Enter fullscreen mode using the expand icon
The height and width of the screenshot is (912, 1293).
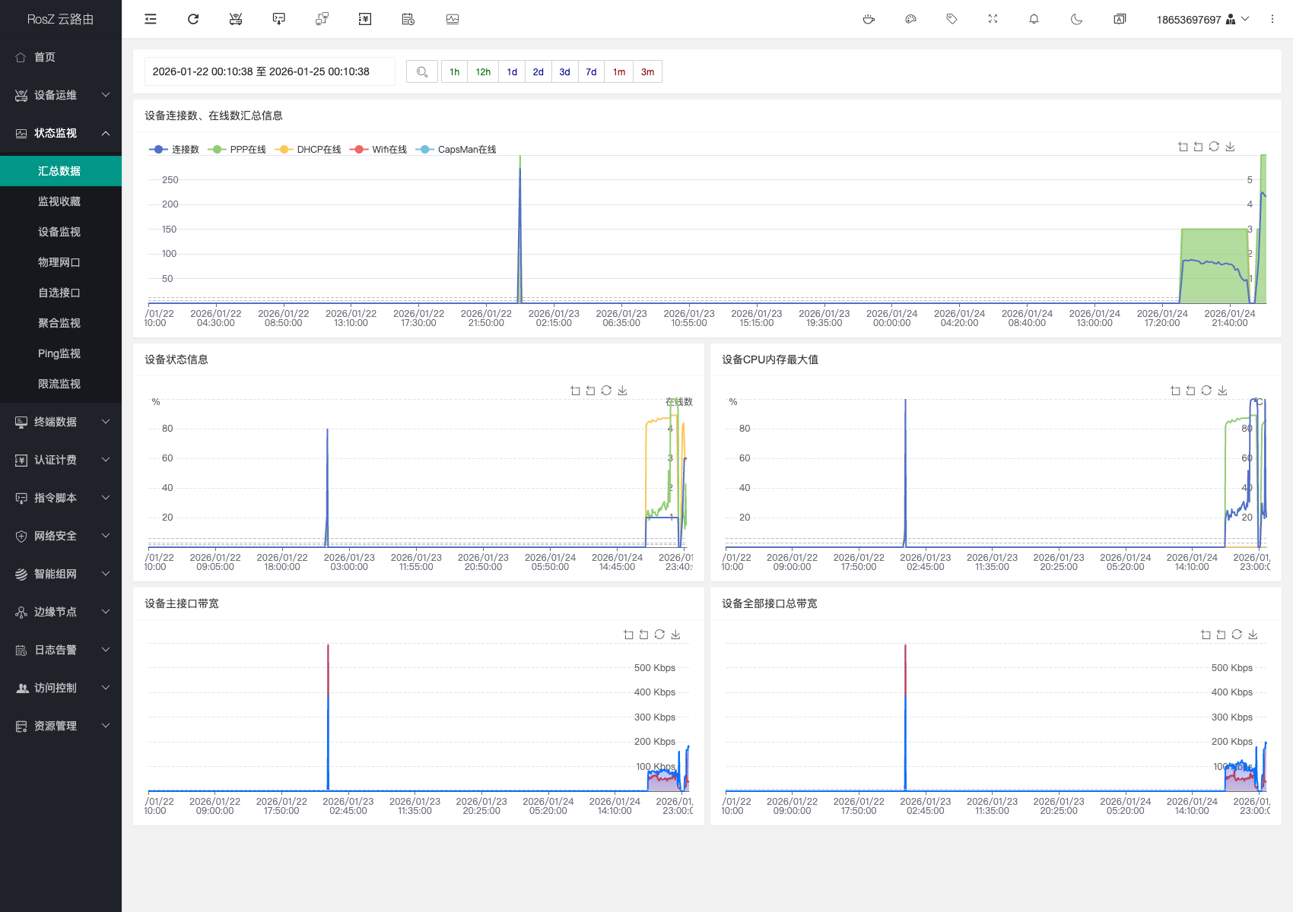tap(993, 19)
